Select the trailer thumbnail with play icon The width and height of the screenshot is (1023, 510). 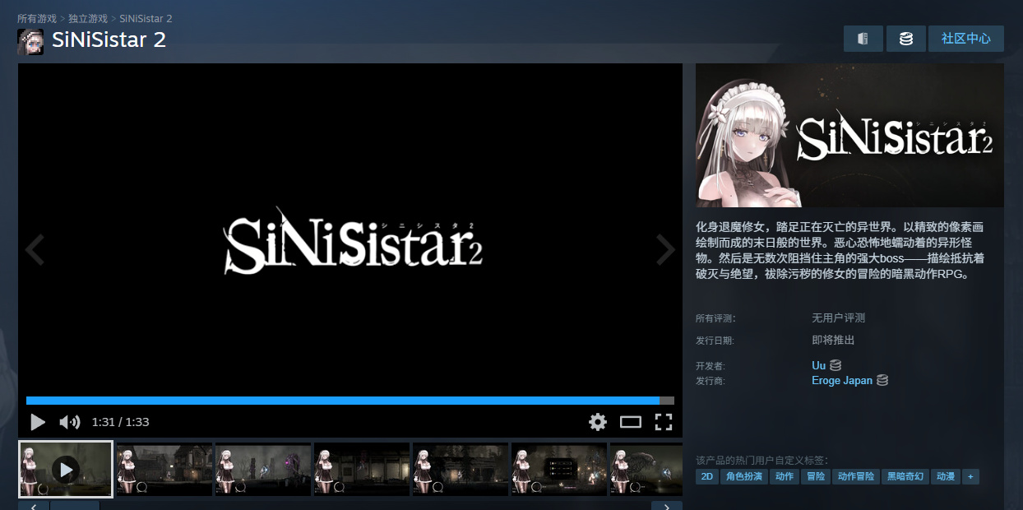click(x=66, y=470)
